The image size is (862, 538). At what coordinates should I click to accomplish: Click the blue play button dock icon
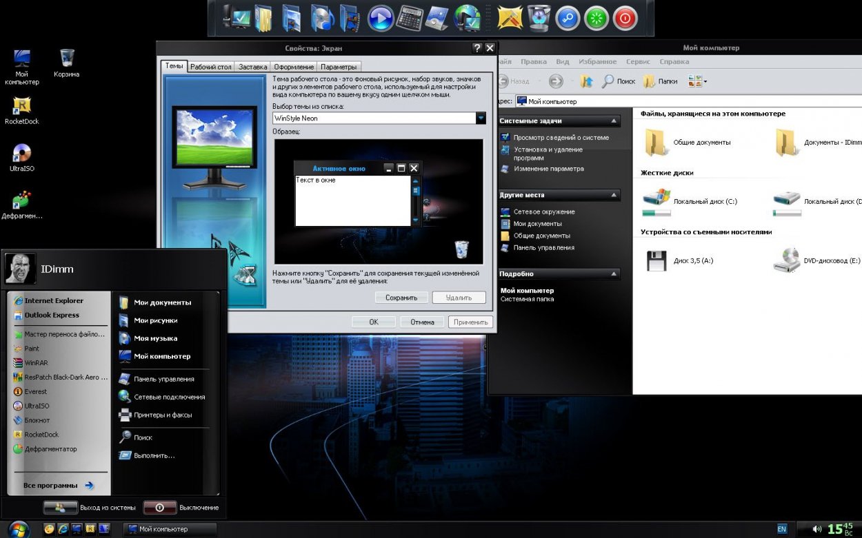[381, 18]
